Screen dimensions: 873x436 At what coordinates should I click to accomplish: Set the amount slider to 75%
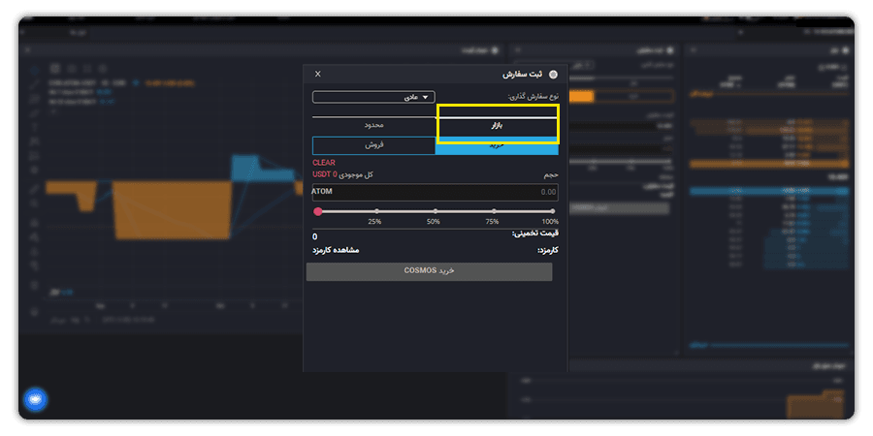494,211
